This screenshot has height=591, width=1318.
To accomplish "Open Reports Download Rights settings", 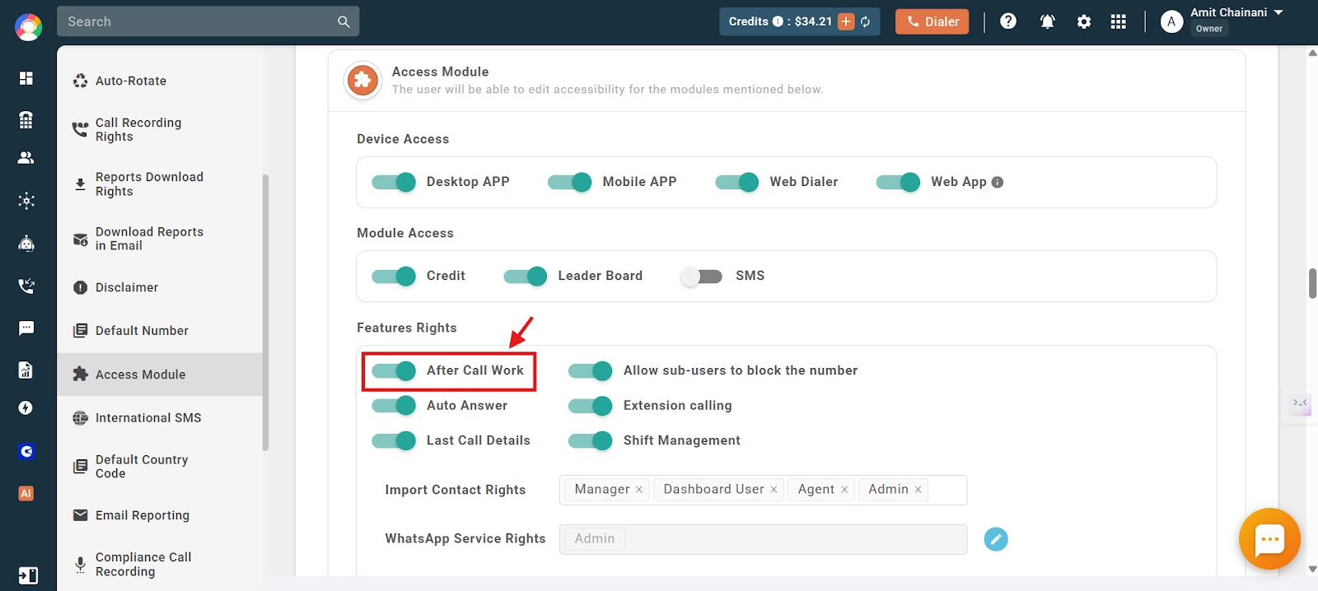I will pyautogui.click(x=161, y=184).
